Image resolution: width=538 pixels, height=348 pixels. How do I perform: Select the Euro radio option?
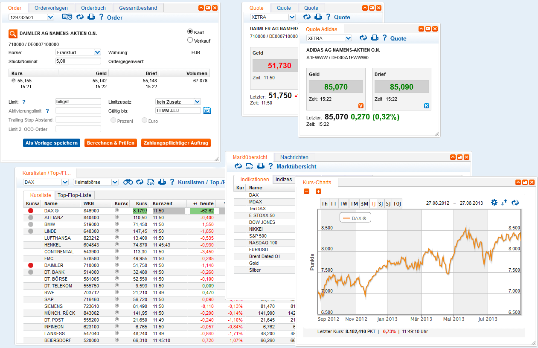145,120
